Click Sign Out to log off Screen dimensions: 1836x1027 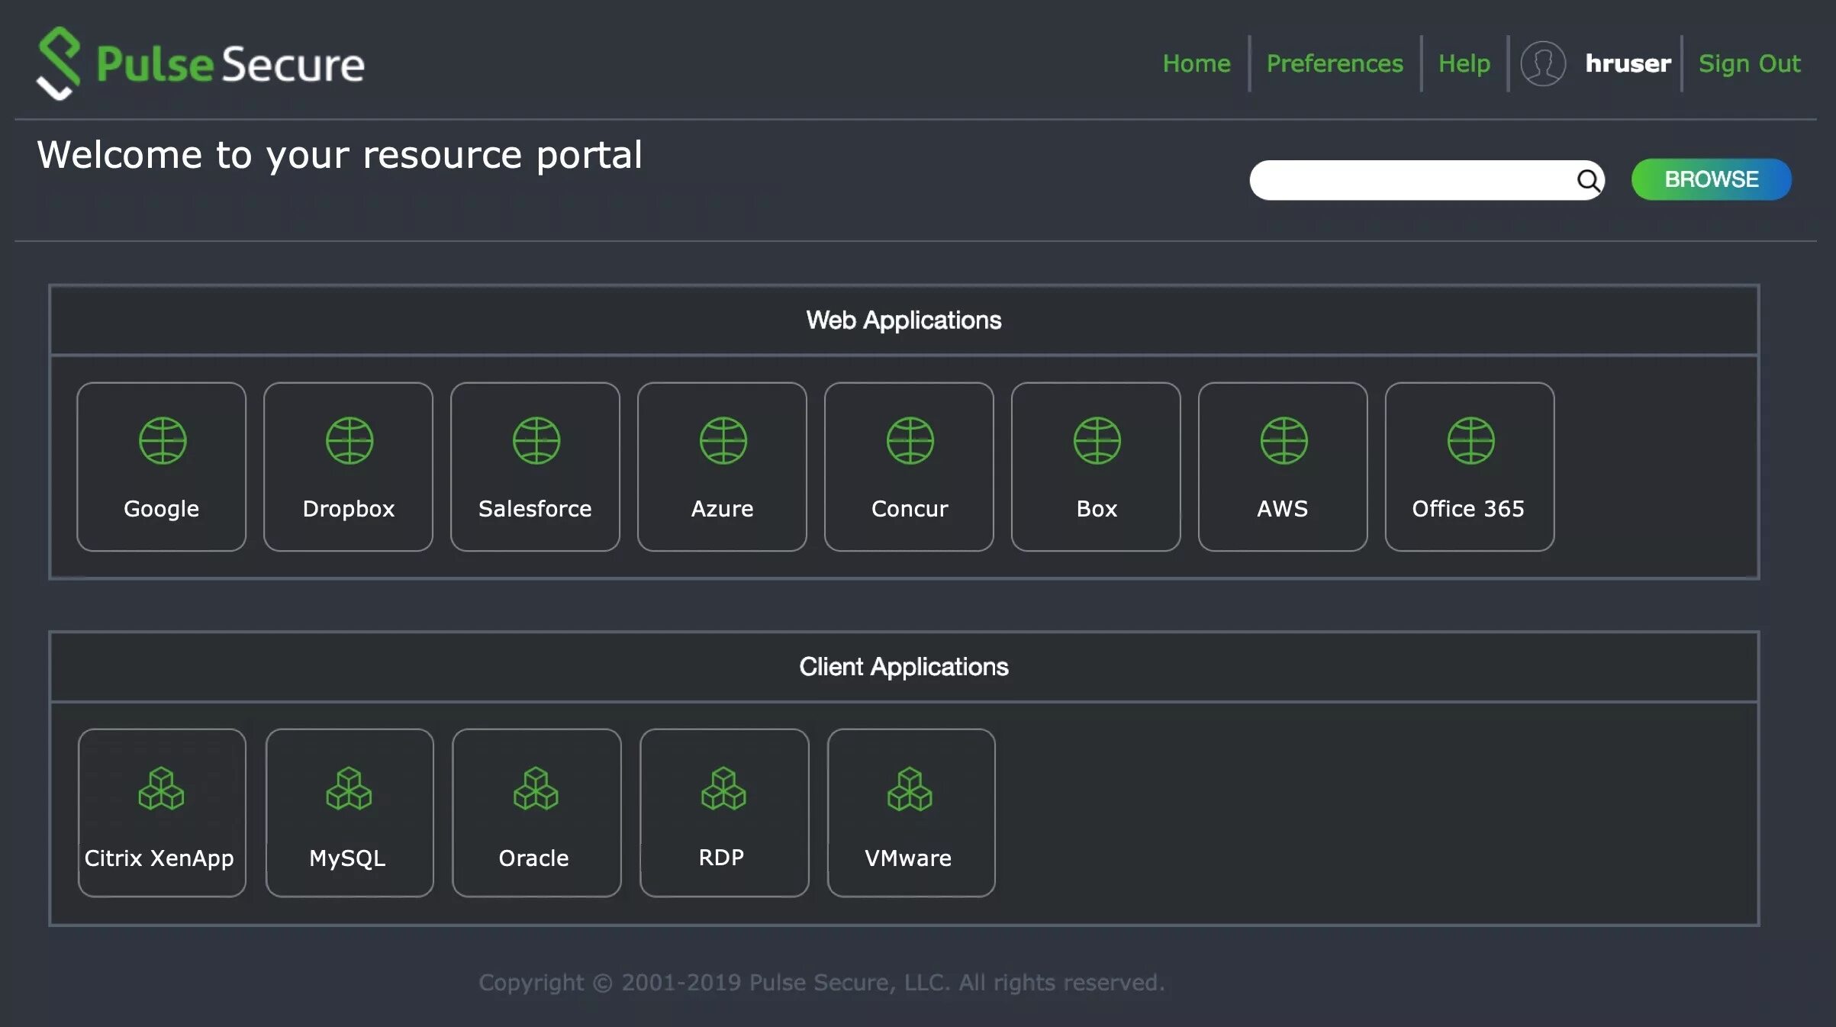pos(1751,62)
